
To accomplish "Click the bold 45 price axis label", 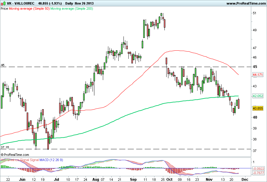I will tap(255, 66).
